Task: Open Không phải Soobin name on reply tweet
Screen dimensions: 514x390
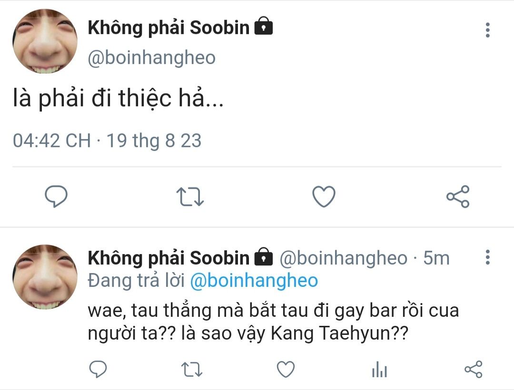Action: (x=168, y=258)
